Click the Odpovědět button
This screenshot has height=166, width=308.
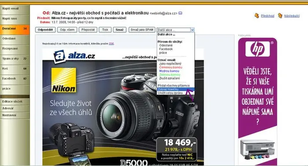(x=45, y=30)
